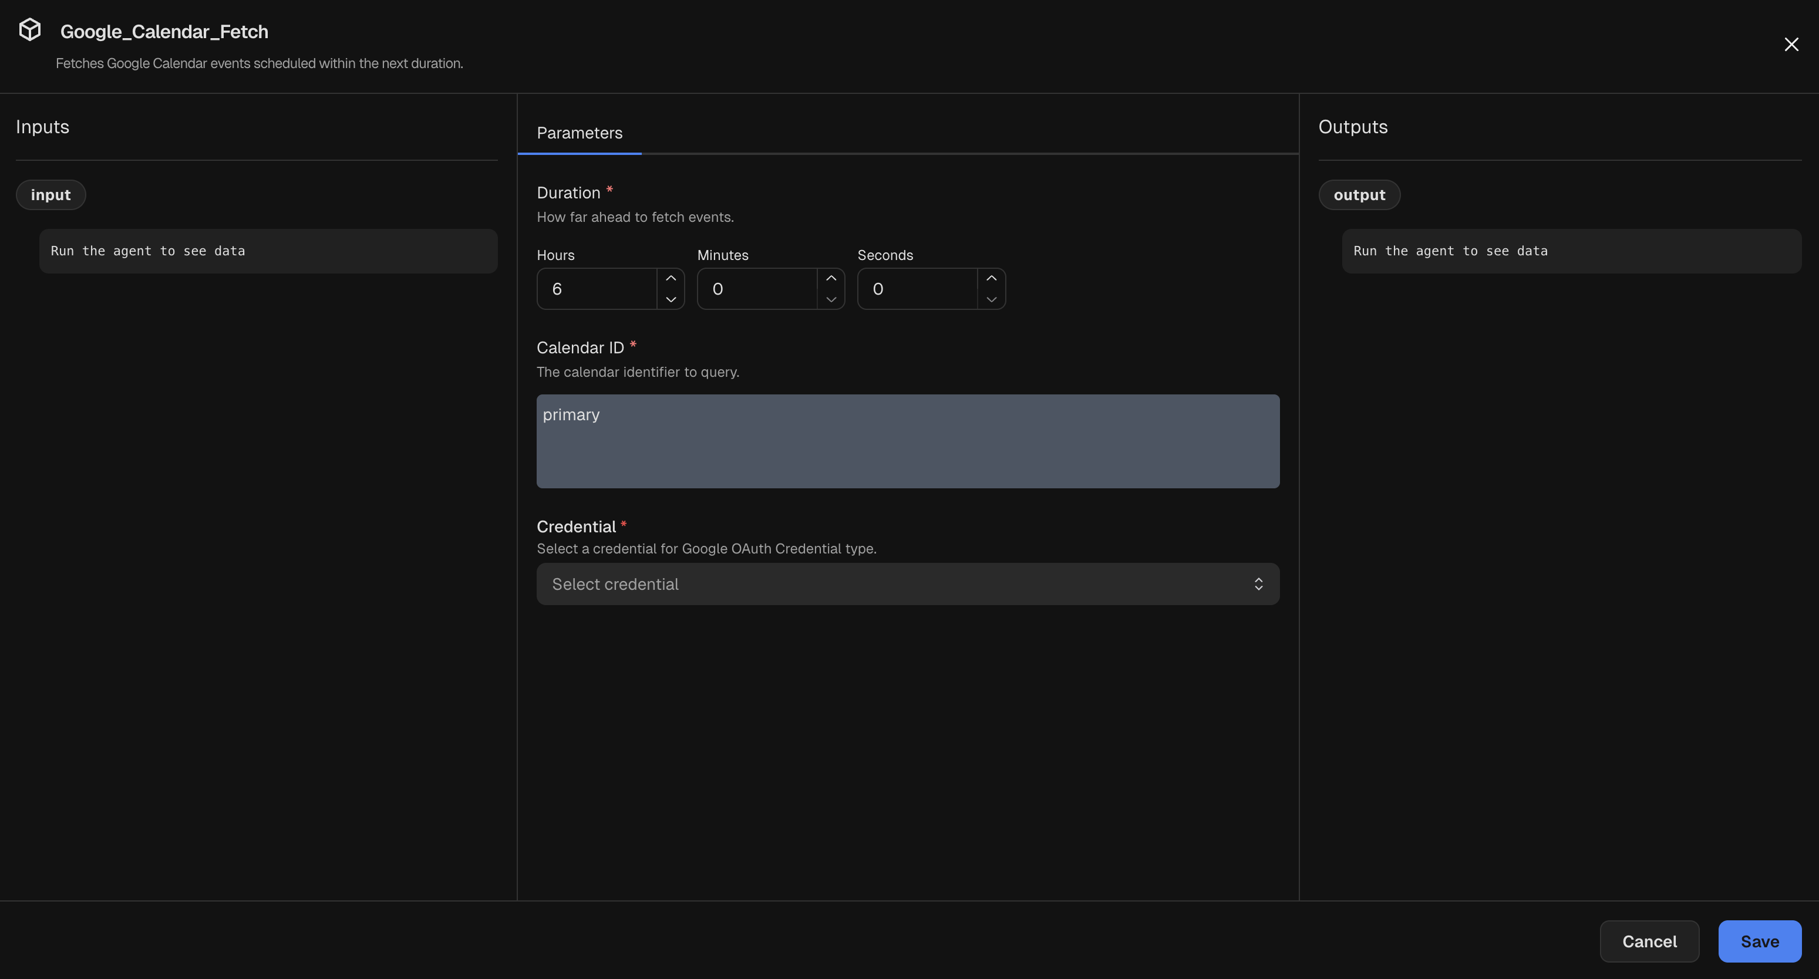Select the output pill under Outputs
1819x979 pixels.
coord(1359,195)
